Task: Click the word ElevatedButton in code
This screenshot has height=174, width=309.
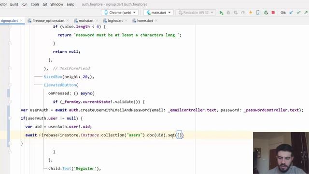Action: click(60, 85)
